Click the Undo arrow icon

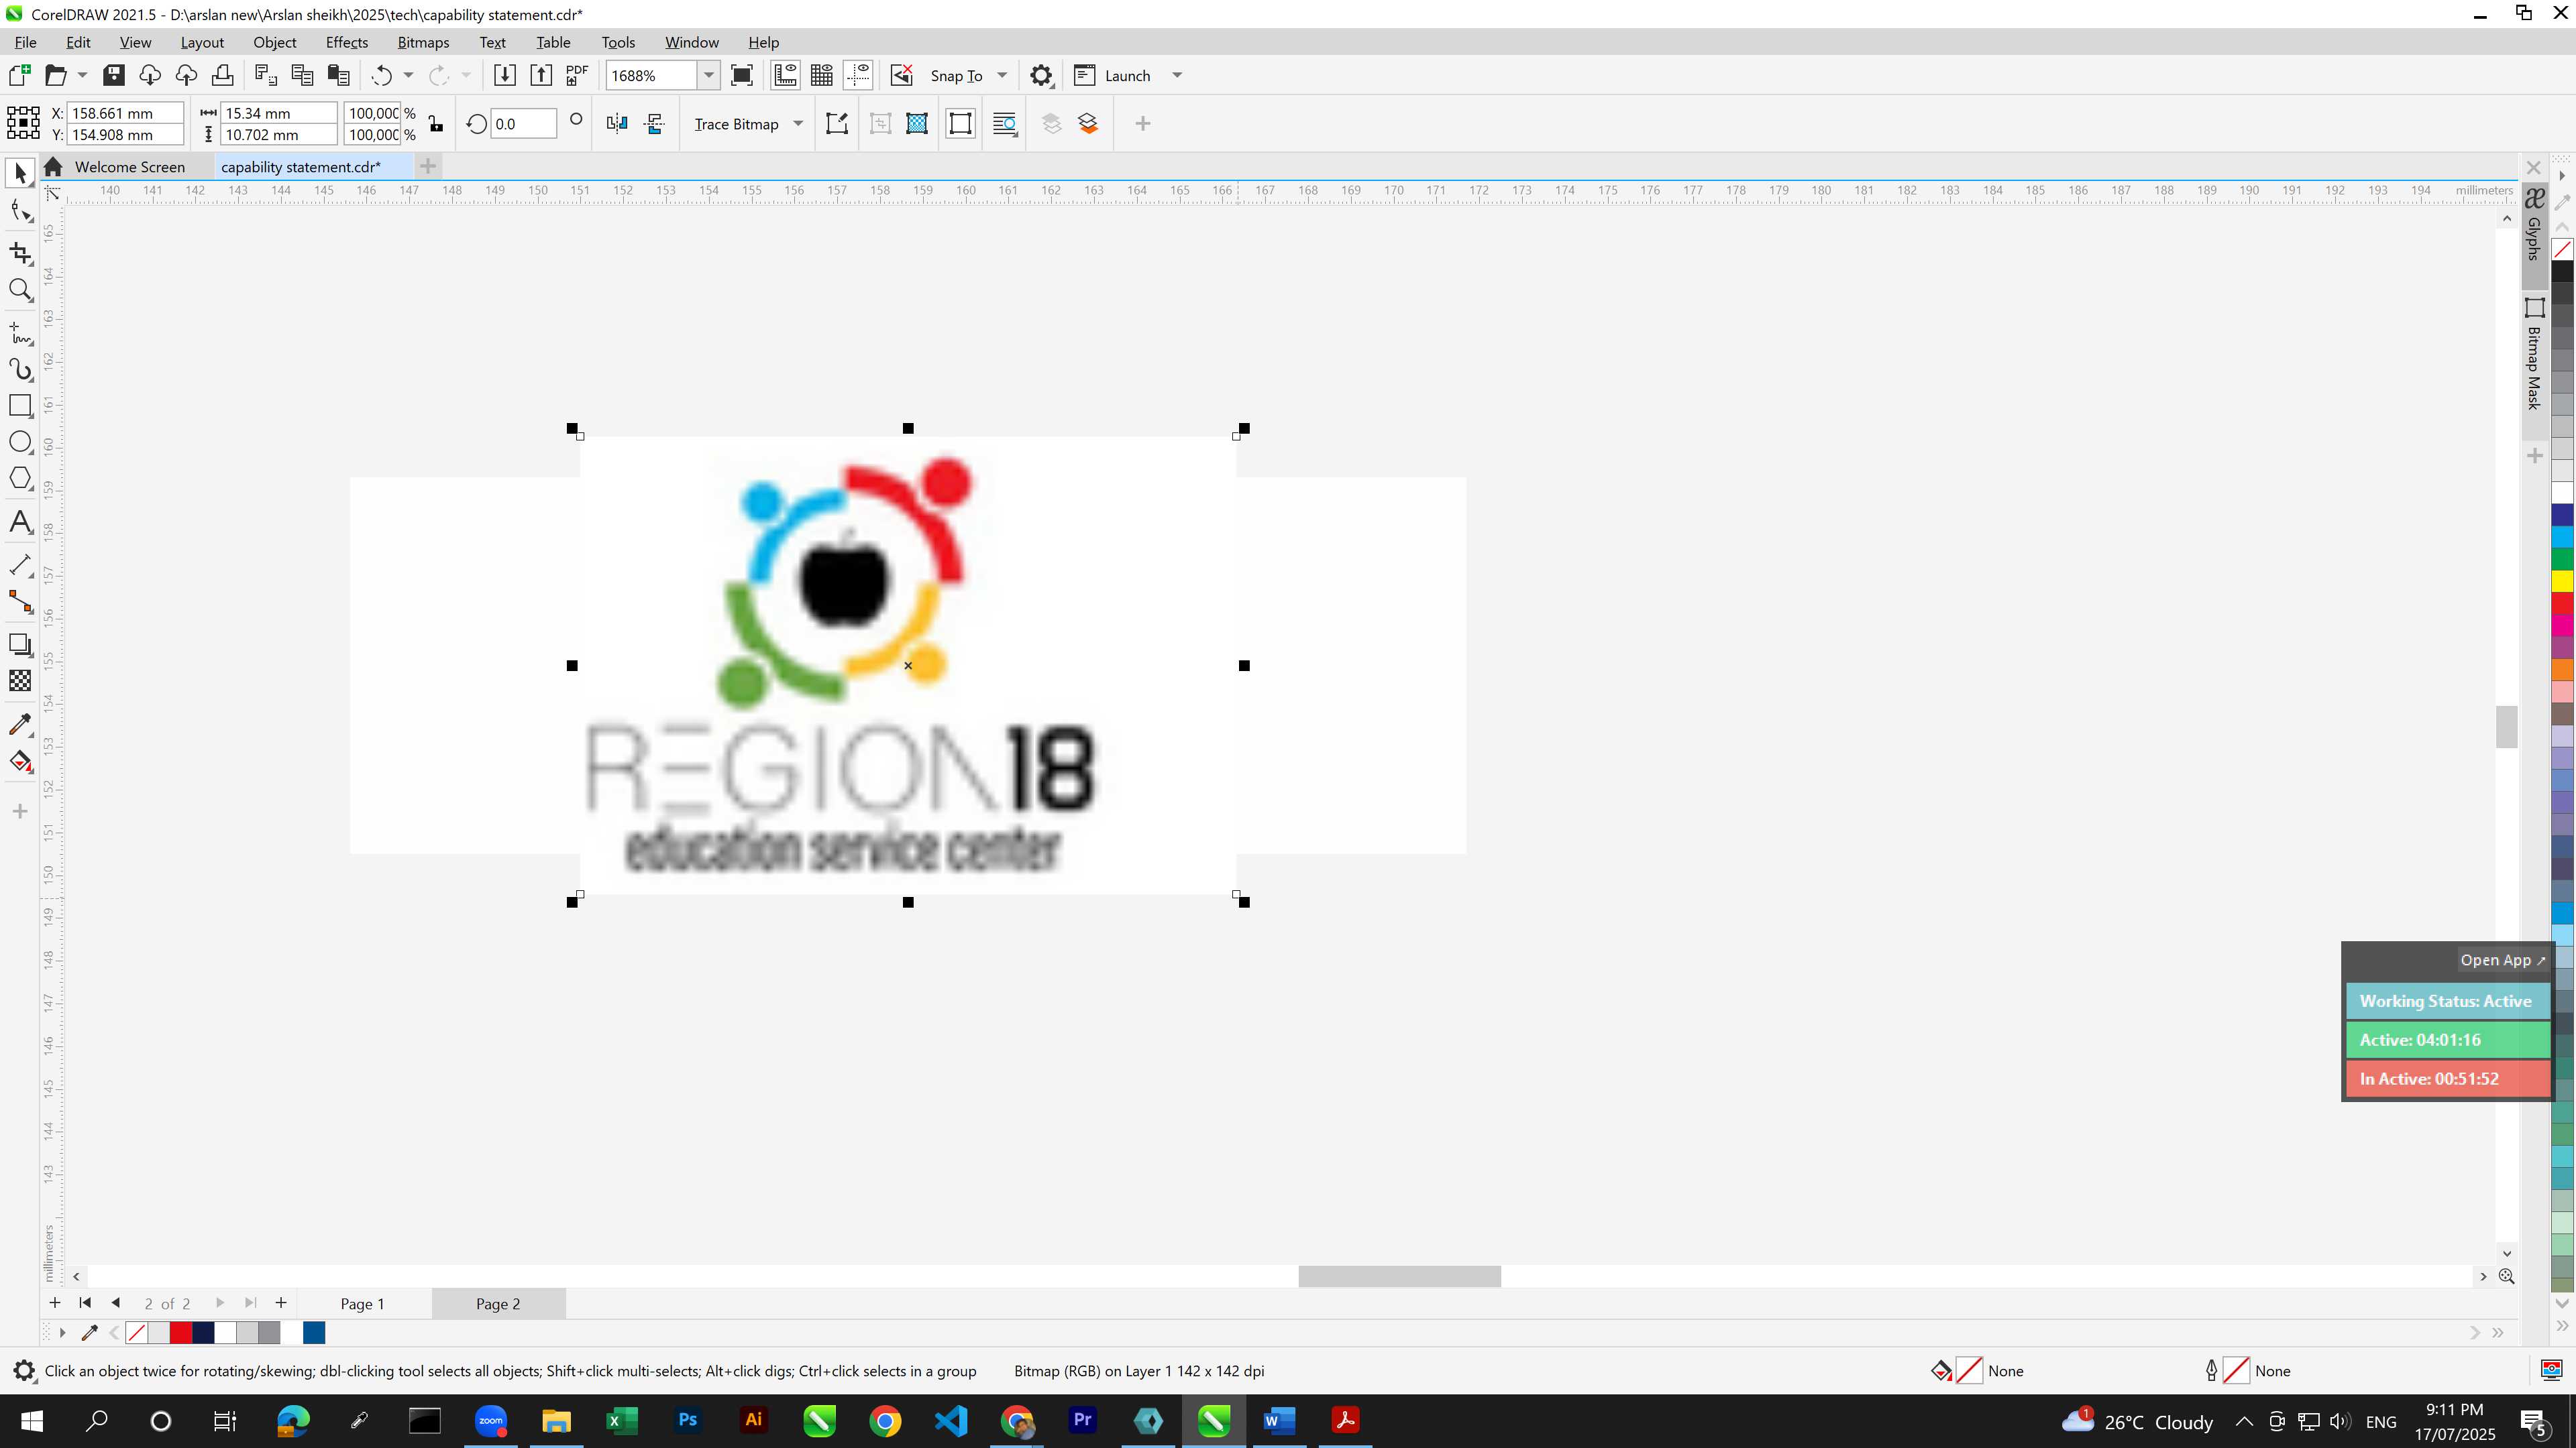pyautogui.click(x=382, y=76)
